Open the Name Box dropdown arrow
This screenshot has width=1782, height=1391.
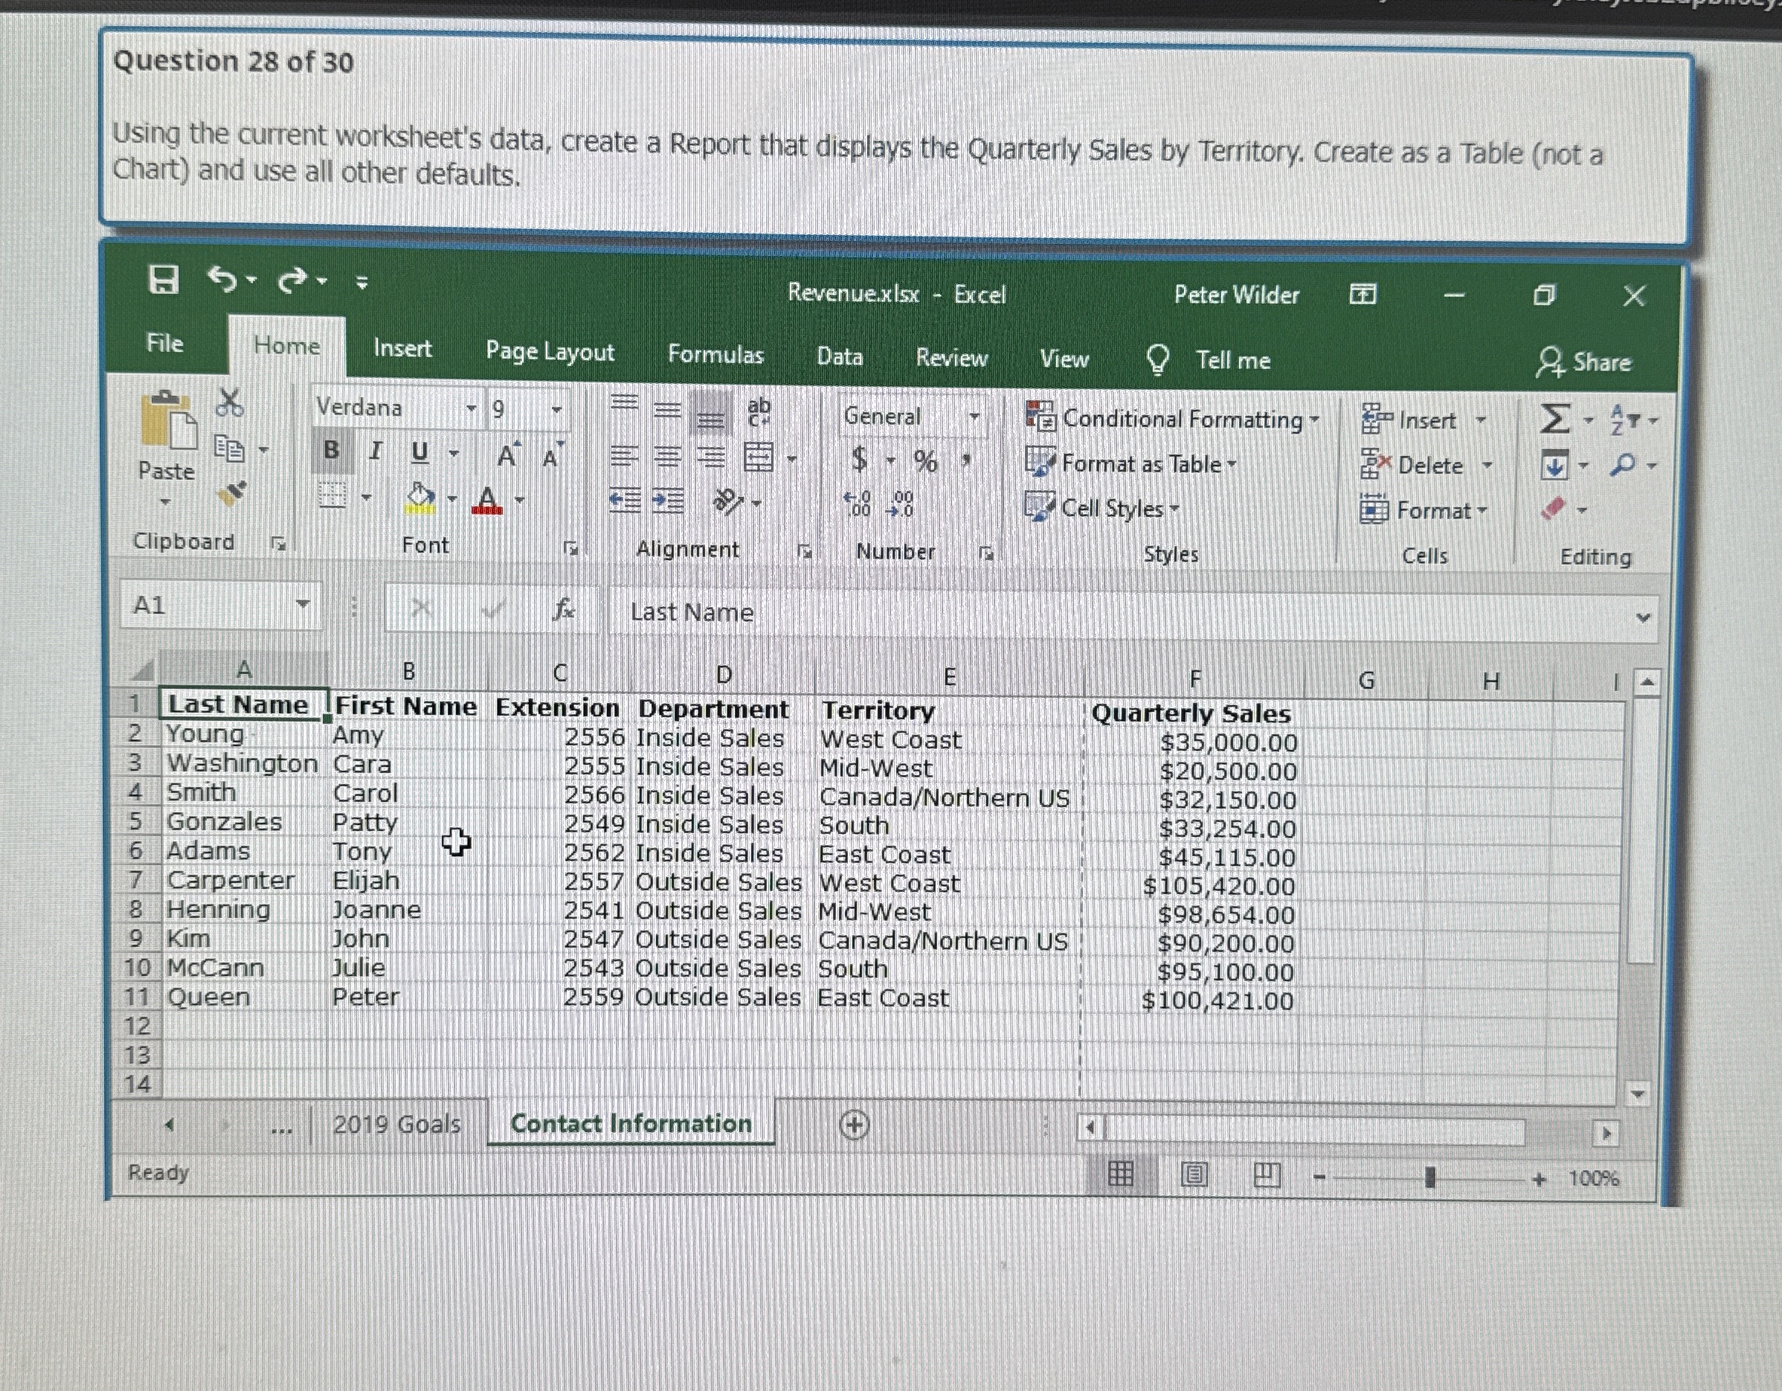coord(303,605)
